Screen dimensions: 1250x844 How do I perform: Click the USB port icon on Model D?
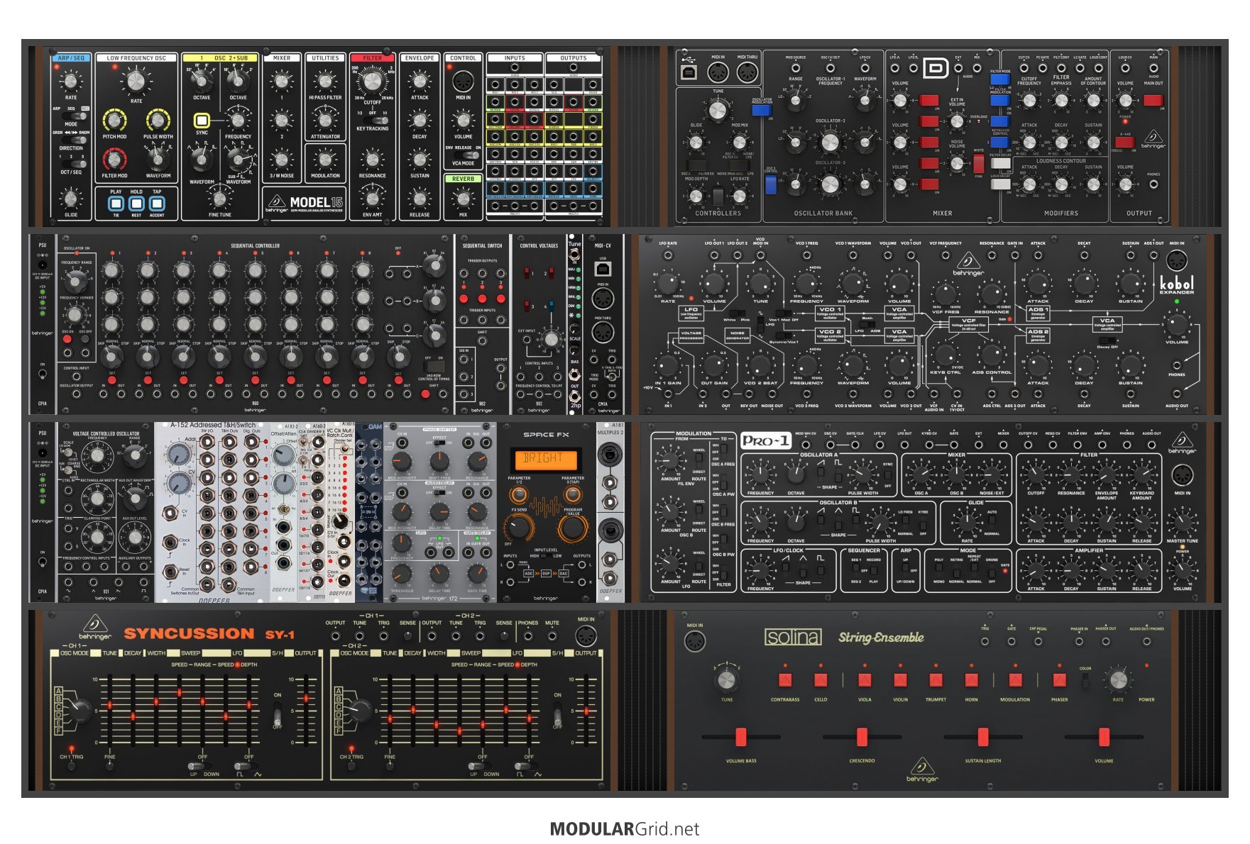pos(689,71)
